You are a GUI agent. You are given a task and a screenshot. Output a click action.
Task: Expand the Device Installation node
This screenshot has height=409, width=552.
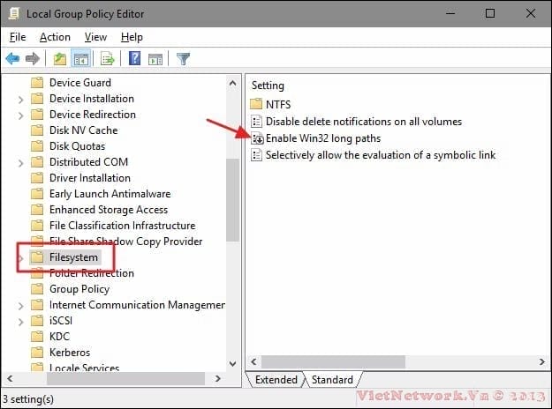[x=21, y=100]
